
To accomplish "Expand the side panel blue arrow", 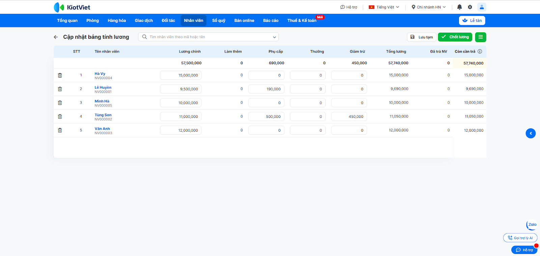I will coord(531,133).
